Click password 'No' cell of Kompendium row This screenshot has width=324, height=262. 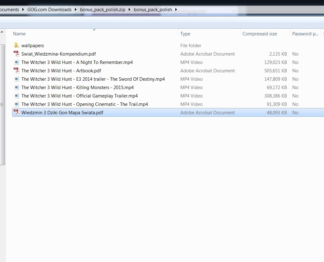295,54
